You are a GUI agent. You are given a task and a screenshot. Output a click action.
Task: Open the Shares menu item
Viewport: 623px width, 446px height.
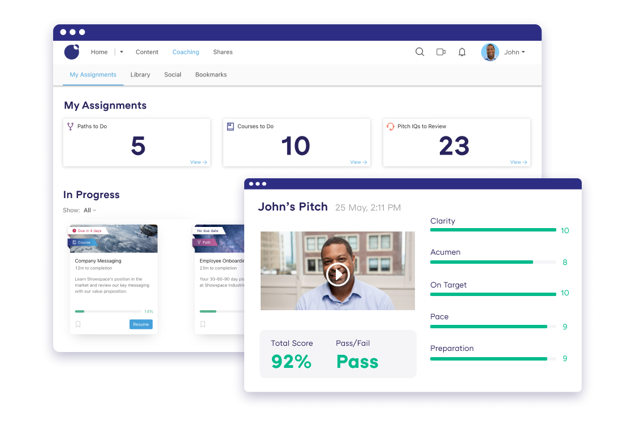coord(223,52)
